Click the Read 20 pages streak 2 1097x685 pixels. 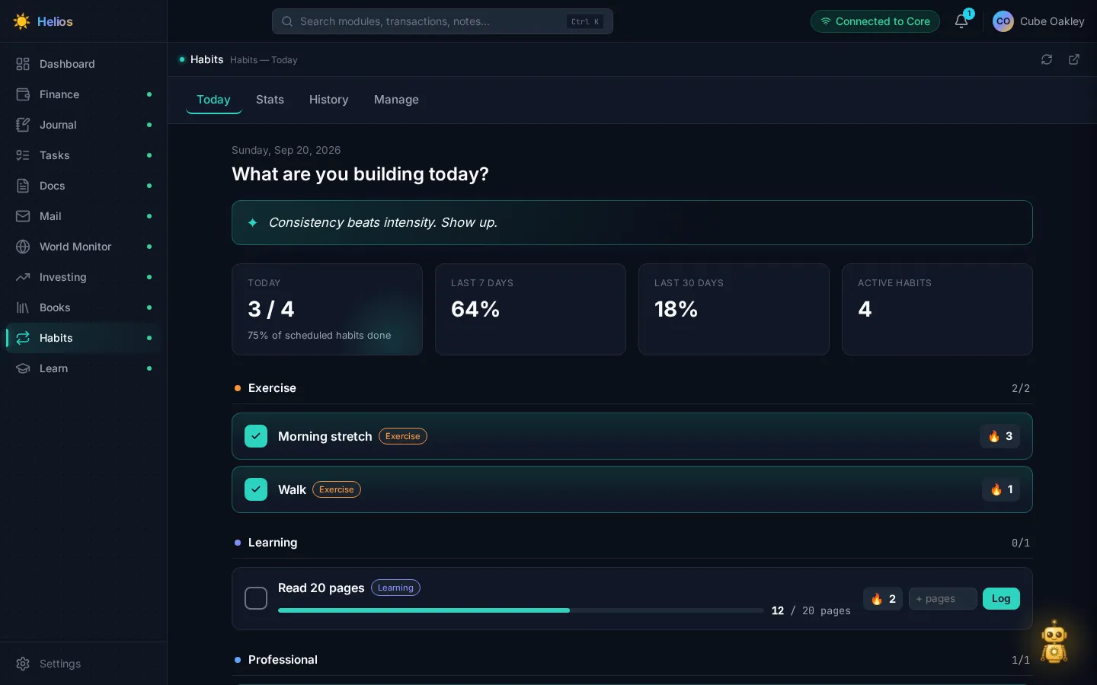(x=883, y=598)
